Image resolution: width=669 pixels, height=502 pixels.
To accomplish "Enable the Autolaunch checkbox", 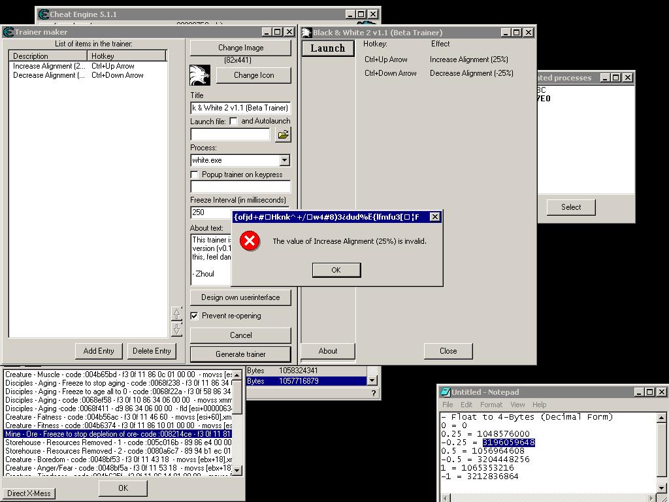I will [x=233, y=122].
